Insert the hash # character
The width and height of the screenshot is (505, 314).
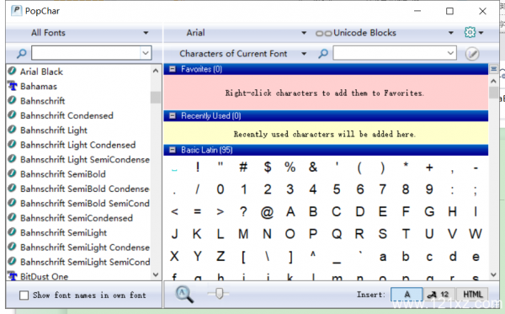coord(243,168)
